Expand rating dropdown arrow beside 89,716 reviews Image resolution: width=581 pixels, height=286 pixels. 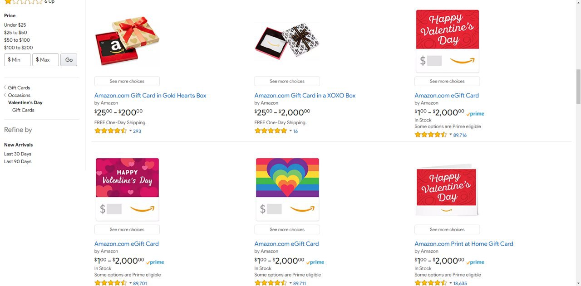[x=451, y=135]
